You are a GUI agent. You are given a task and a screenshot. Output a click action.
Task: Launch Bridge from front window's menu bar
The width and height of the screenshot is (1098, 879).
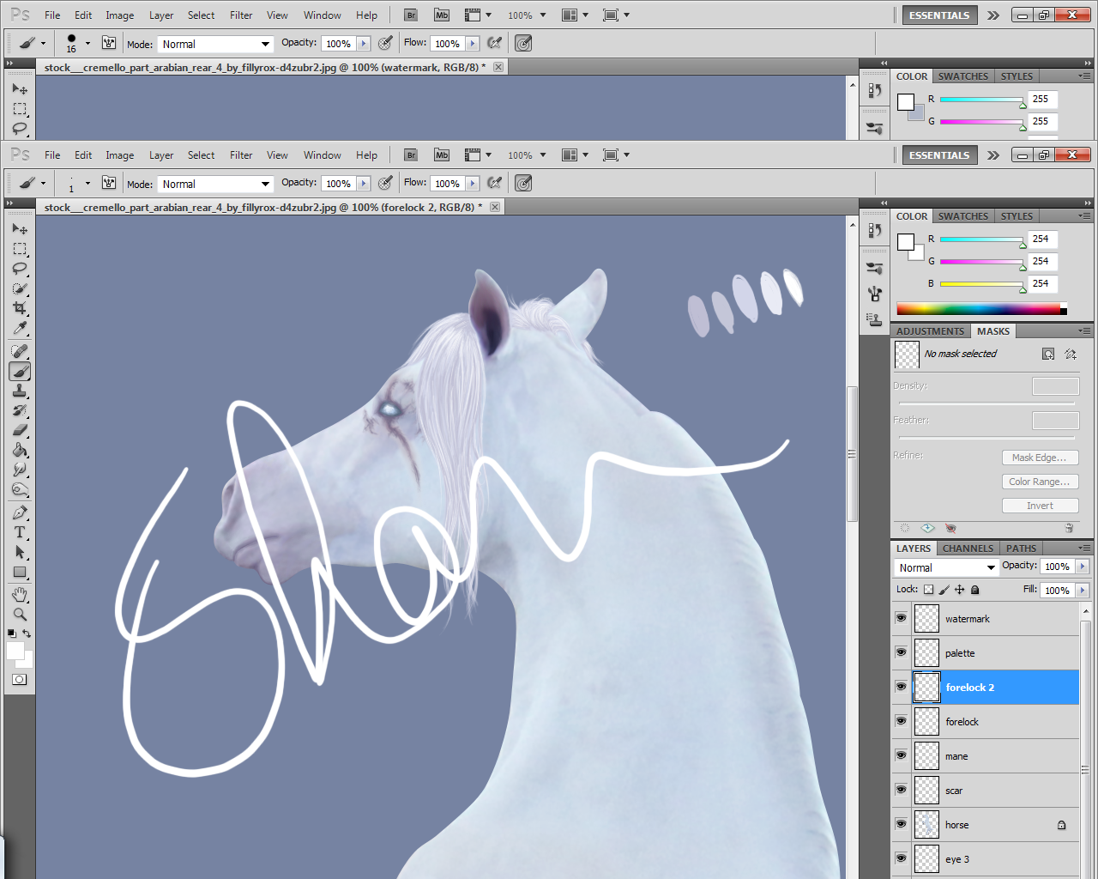point(411,155)
